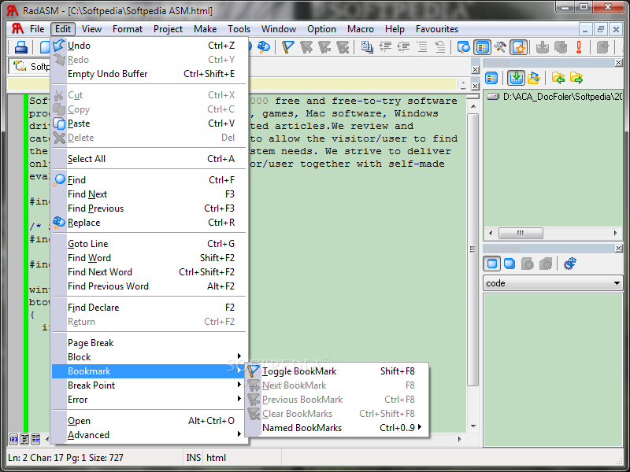
Task: Click the Indent toolbar icon
Action: (x=385, y=47)
